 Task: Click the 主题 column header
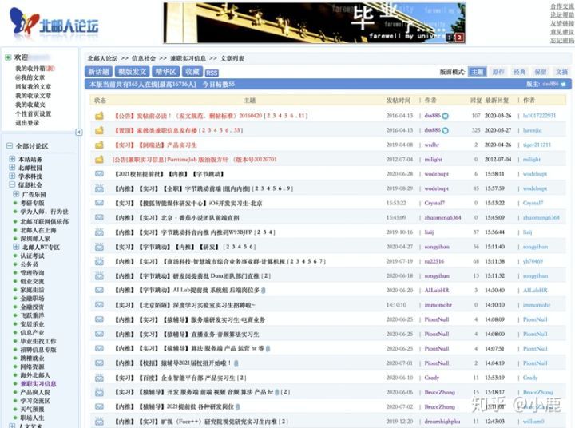pyautogui.click(x=249, y=100)
